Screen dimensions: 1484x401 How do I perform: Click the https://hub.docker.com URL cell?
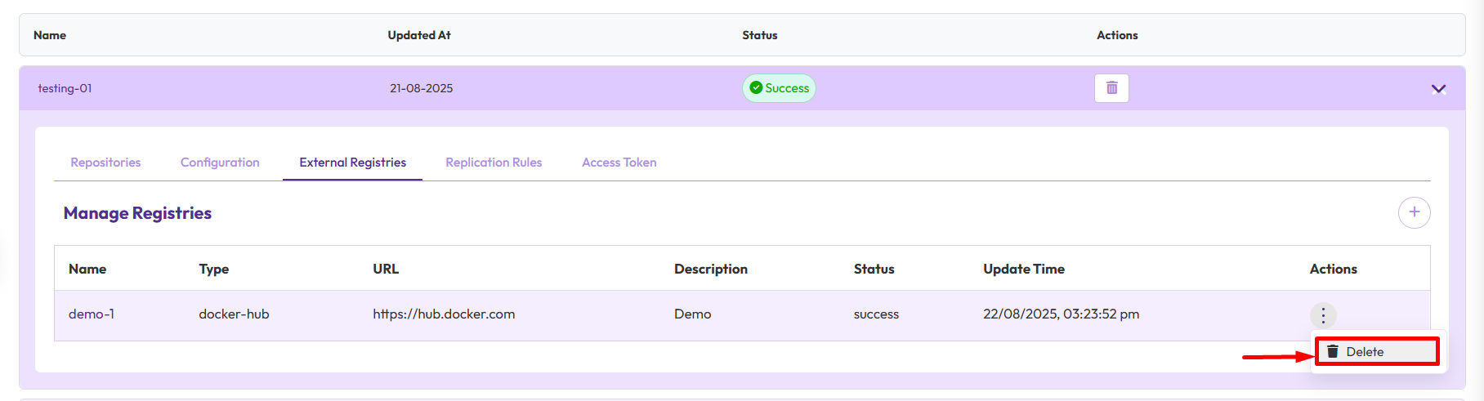[x=444, y=314]
